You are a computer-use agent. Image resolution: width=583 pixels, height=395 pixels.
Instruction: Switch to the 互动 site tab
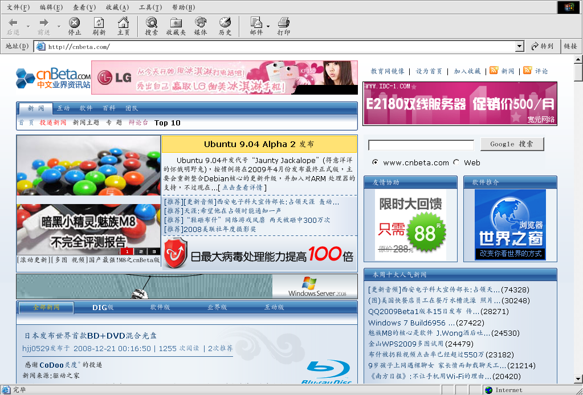(63, 108)
